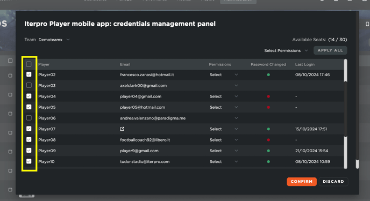The height and width of the screenshot is (201, 370).
Task: Click the Player10 name cell
Action: point(46,161)
